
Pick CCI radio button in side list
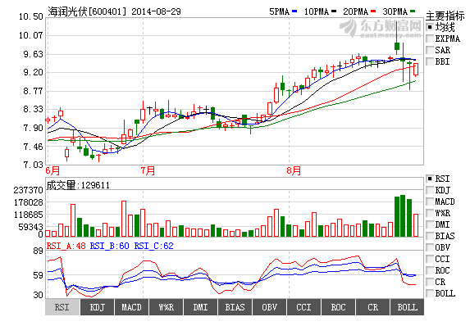(x=430, y=259)
